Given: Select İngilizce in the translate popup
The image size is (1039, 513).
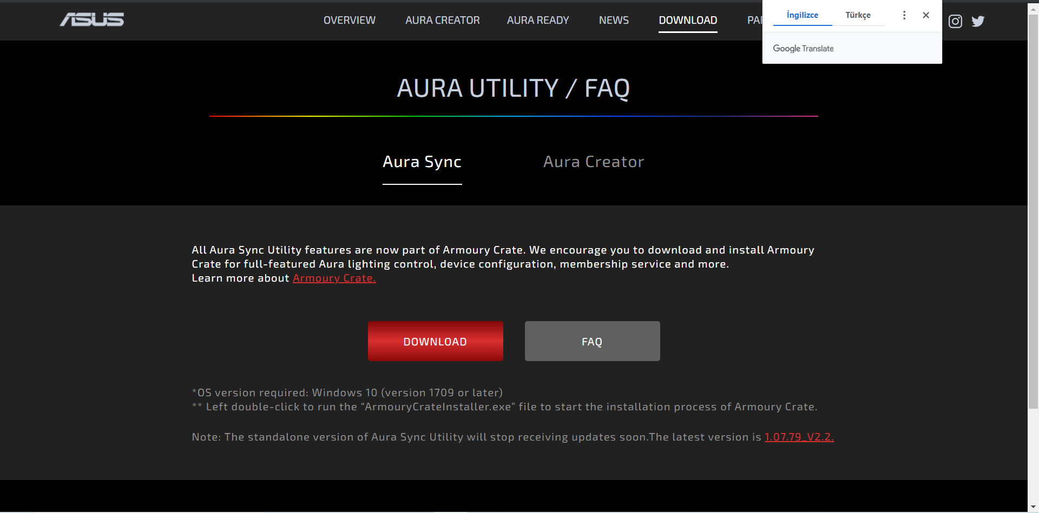Looking at the screenshot, I should pos(803,15).
